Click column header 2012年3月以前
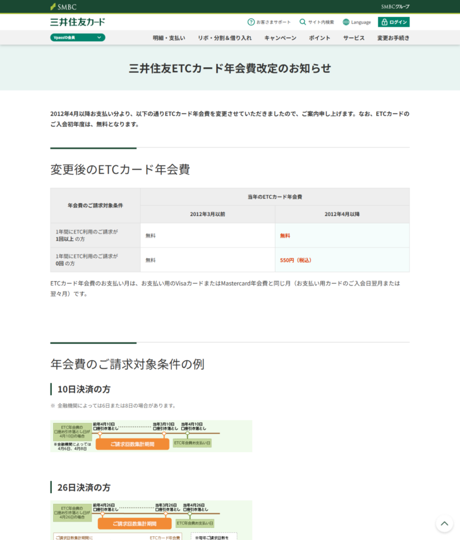The height and width of the screenshot is (540, 460). click(208, 214)
